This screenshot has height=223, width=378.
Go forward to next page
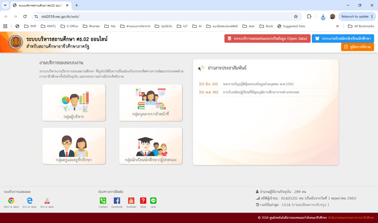[16, 17]
